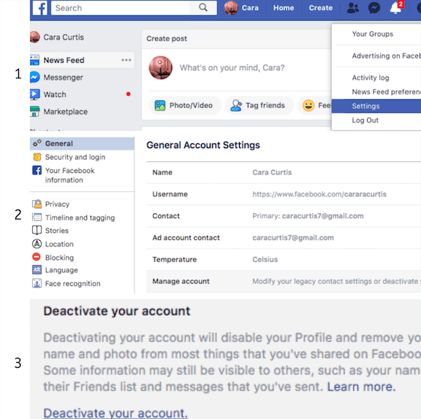421x419 pixels.
Task: Click the Photo/Video image icon
Action: click(x=160, y=105)
